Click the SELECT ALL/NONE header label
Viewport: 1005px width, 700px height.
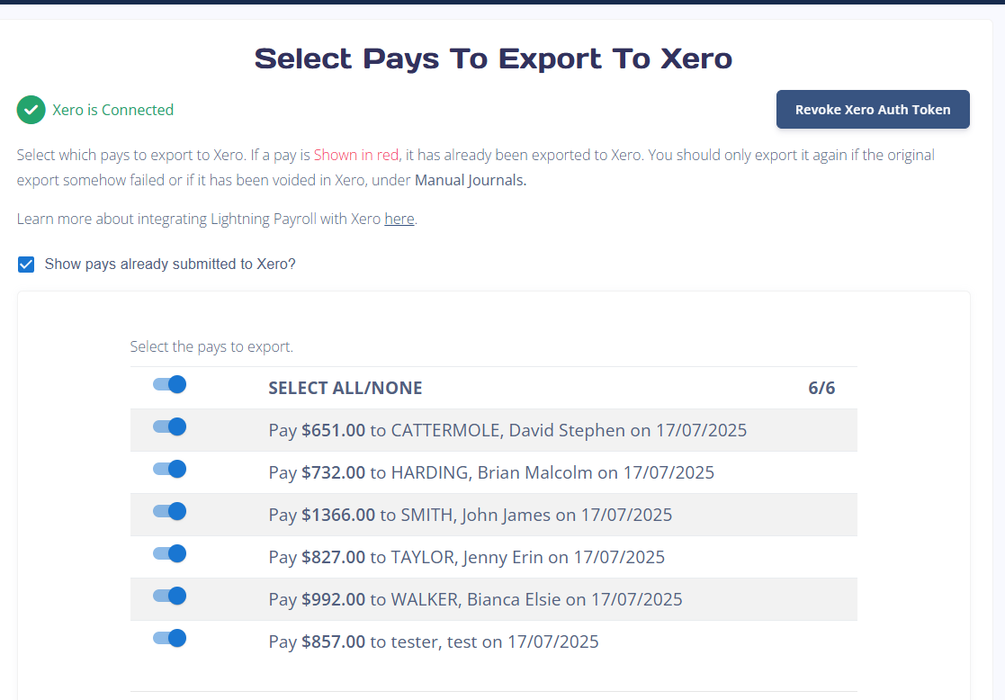tap(345, 388)
